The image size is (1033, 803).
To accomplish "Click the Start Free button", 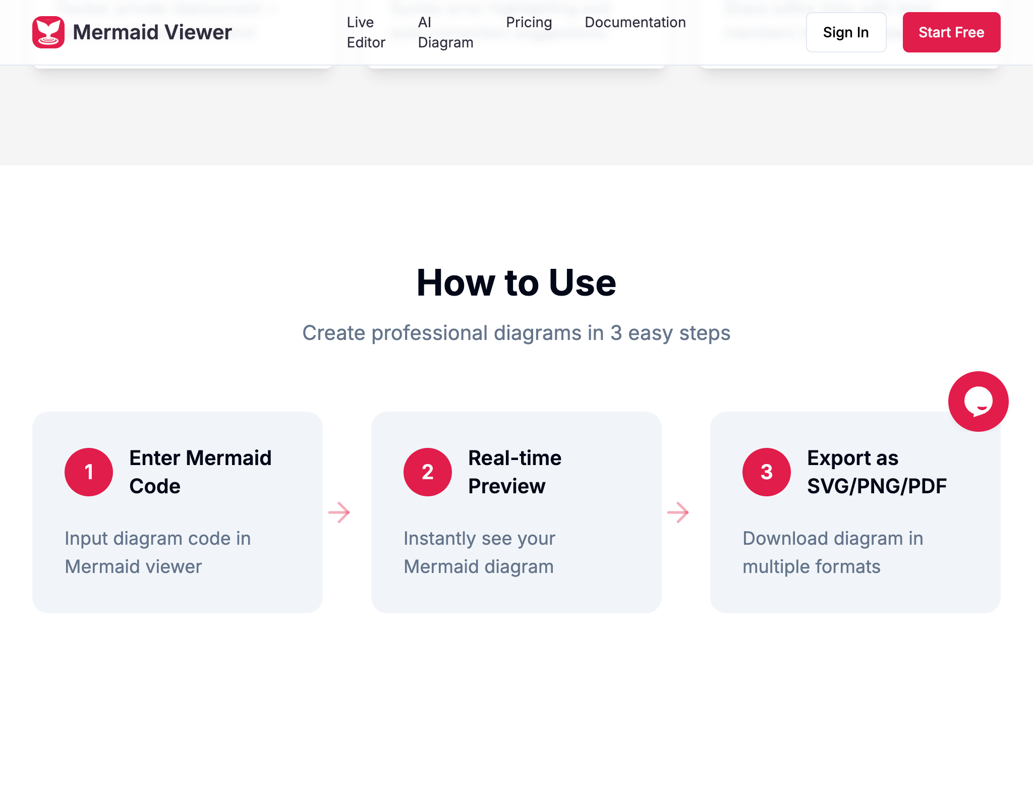I will (x=951, y=32).
